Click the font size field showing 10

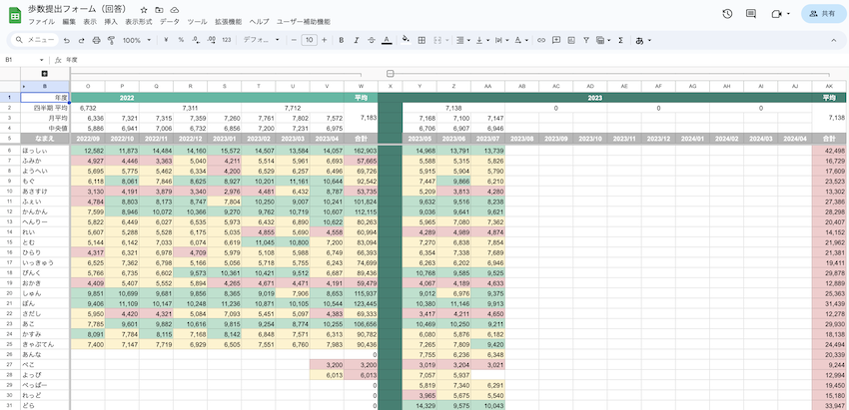click(309, 40)
